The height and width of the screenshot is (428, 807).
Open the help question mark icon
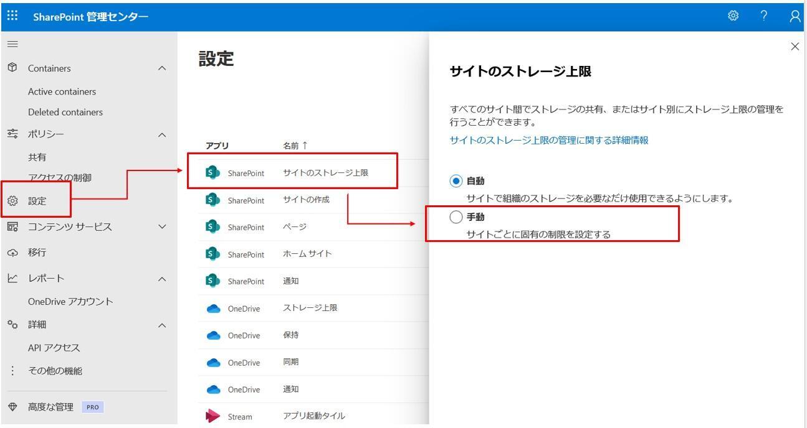pyautogui.click(x=764, y=16)
